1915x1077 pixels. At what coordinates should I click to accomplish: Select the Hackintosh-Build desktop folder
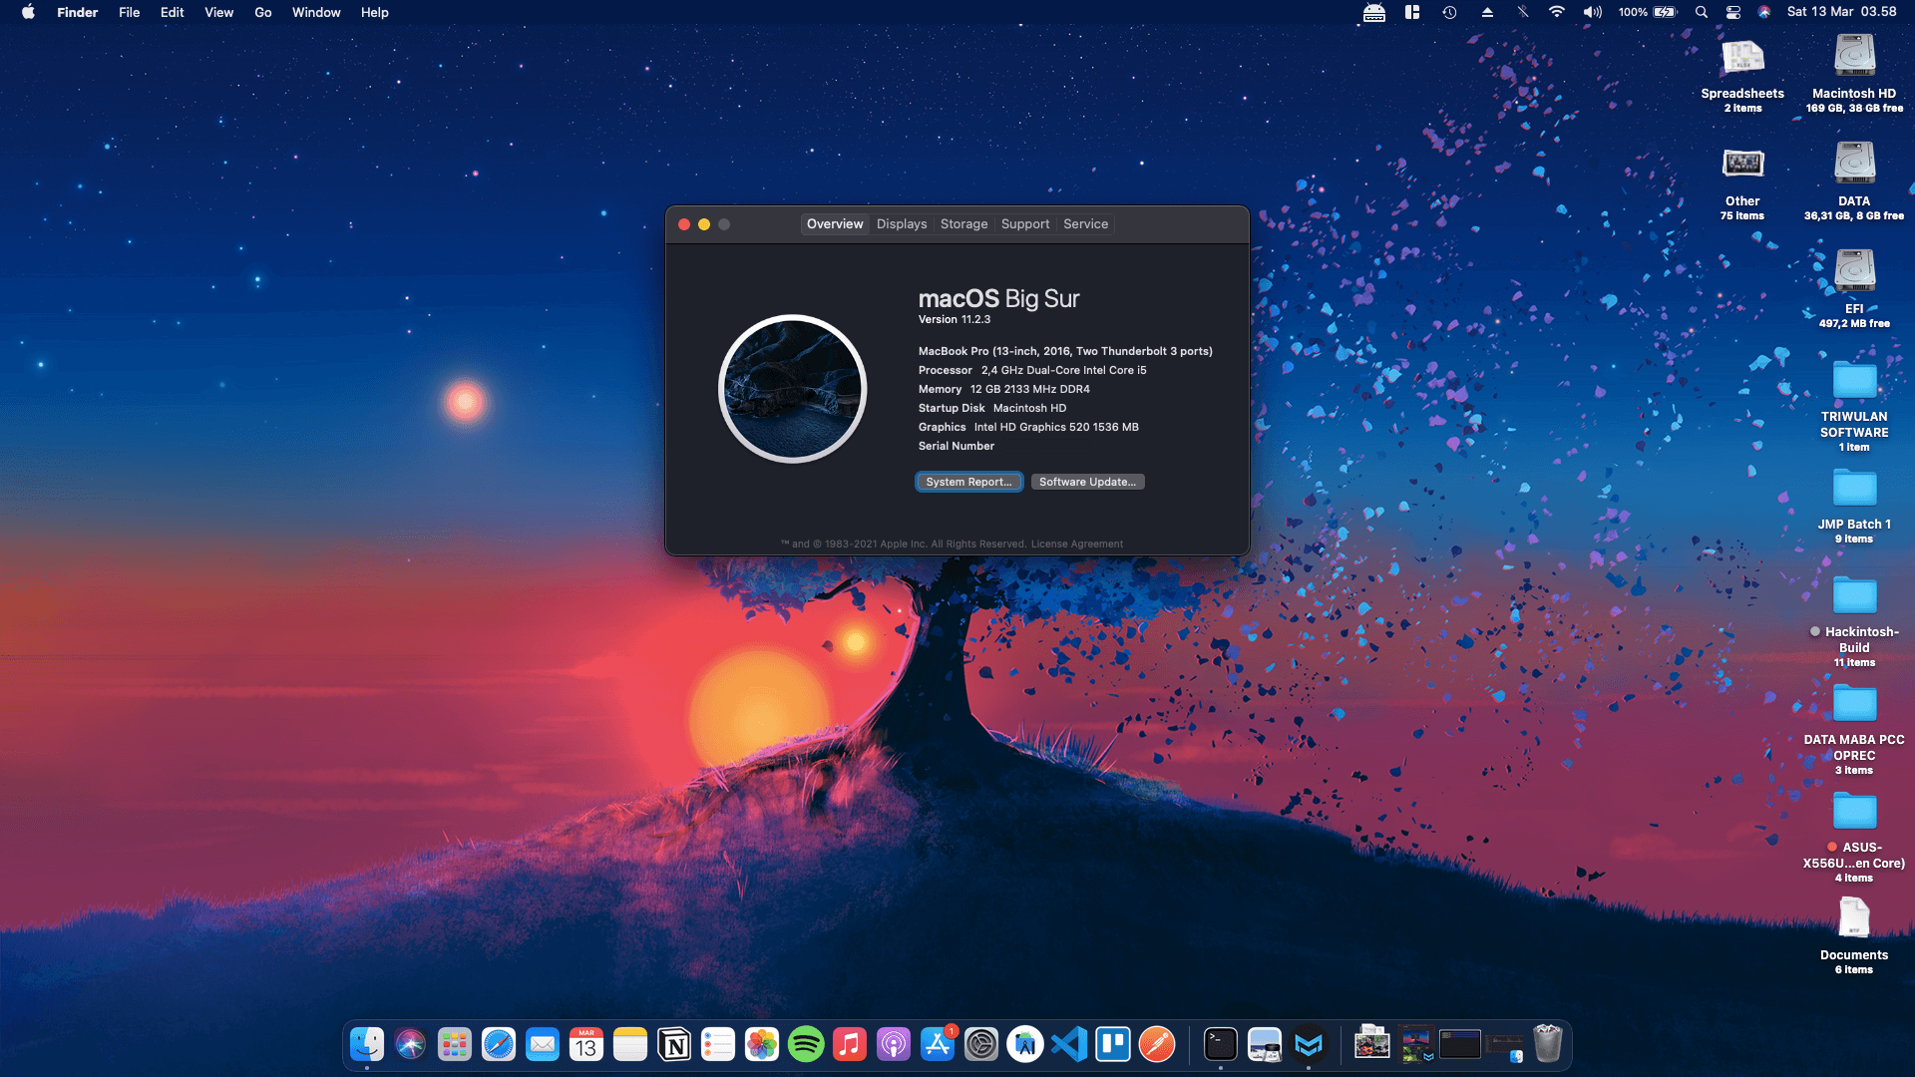click(x=1854, y=597)
